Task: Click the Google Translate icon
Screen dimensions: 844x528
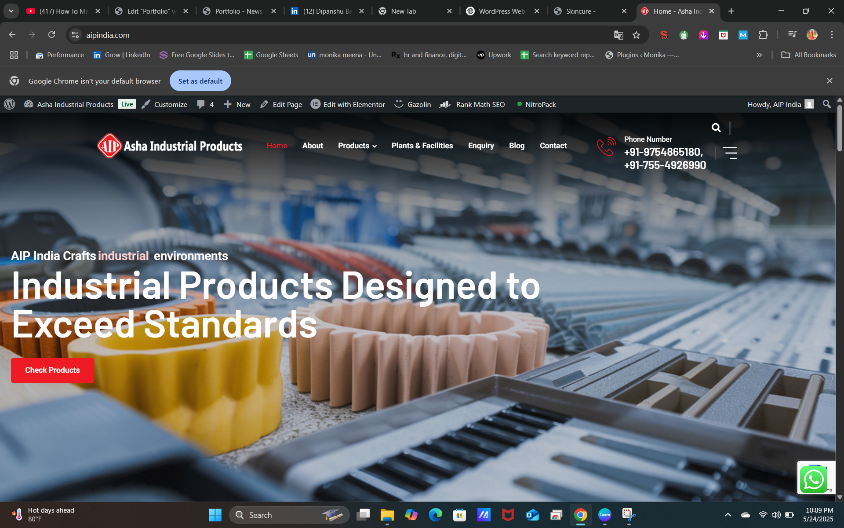Action: tap(618, 35)
